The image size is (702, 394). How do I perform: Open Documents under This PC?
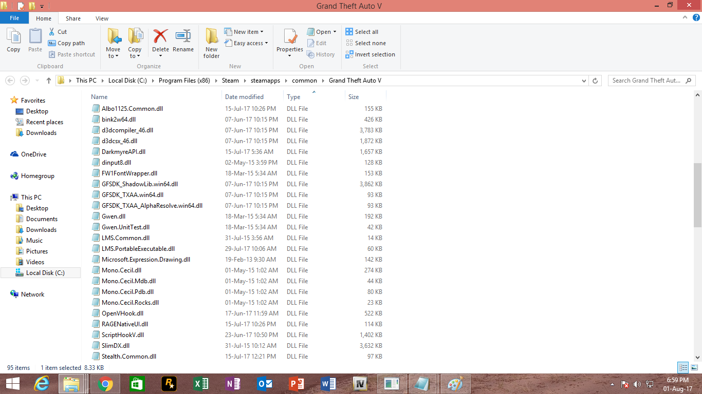coord(42,219)
